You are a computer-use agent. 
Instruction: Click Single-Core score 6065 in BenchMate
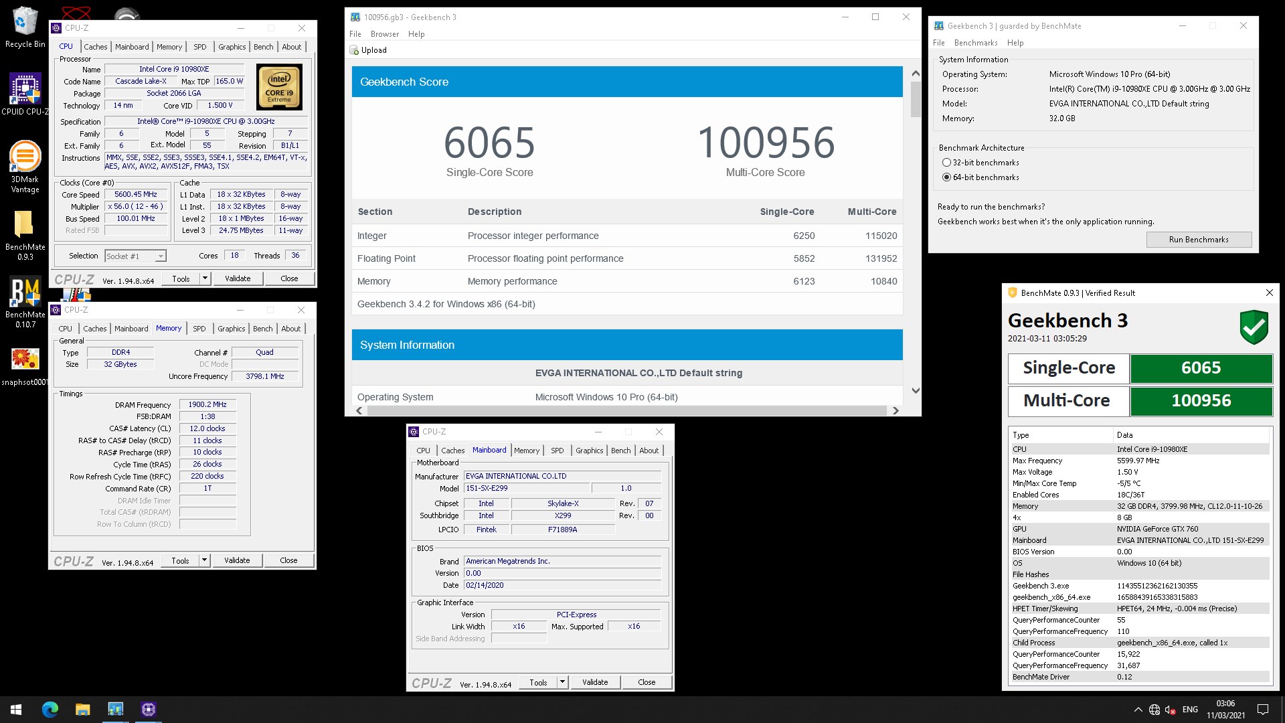(1201, 368)
